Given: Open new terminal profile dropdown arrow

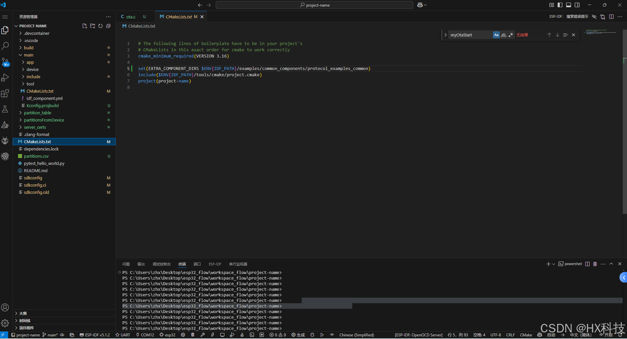Looking at the screenshot, I should 553,264.
